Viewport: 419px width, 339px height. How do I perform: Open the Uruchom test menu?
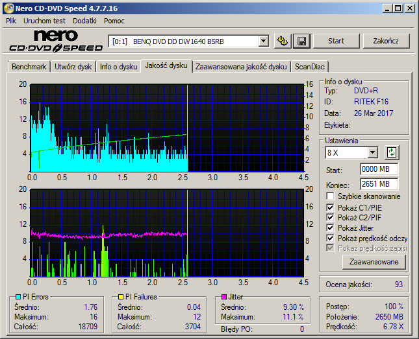(44, 21)
